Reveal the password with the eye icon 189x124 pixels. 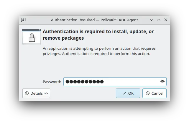tap(162, 82)
